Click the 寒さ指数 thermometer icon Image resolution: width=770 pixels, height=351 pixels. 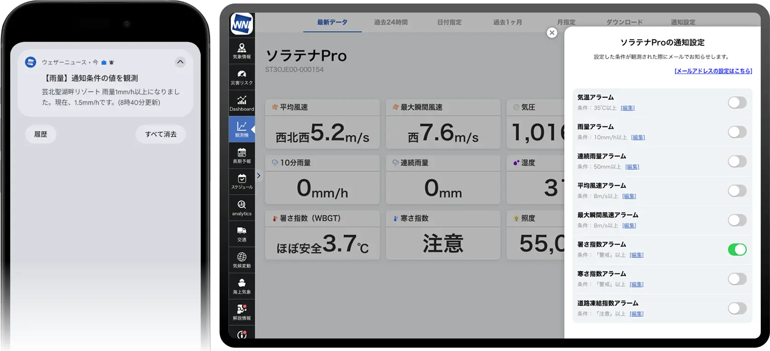395,218
